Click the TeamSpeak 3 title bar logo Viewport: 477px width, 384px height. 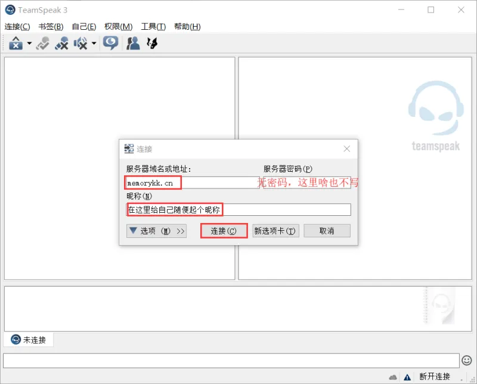pyautogui.click(x=10, y=10)
